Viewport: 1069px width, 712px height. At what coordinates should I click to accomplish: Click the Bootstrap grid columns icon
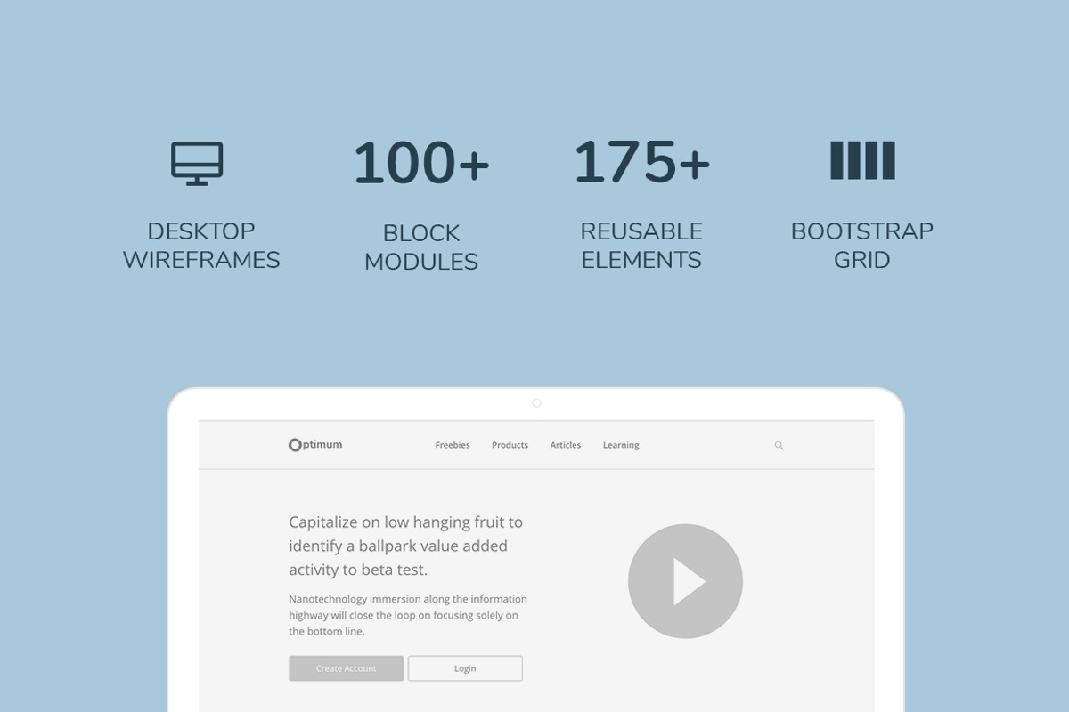coord(862,160)
